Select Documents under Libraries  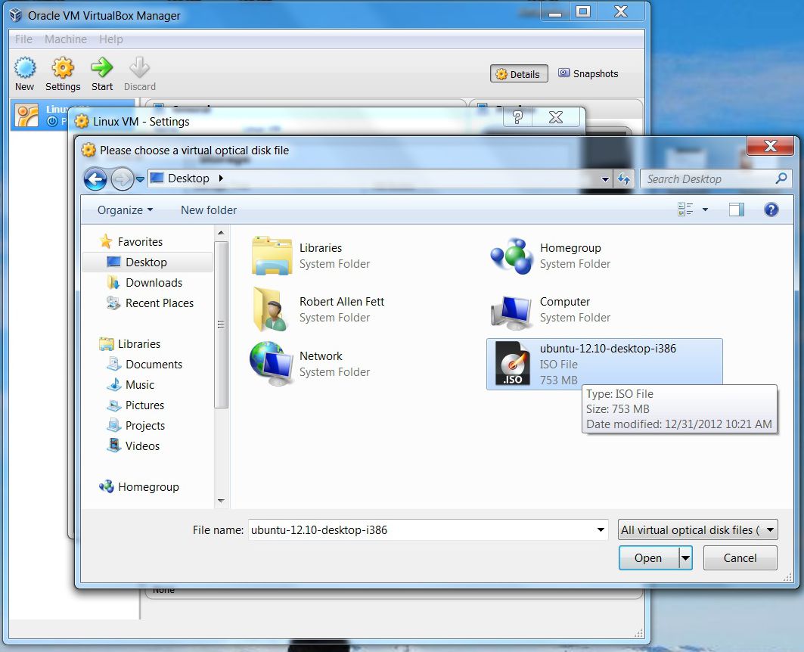point(154,365)
